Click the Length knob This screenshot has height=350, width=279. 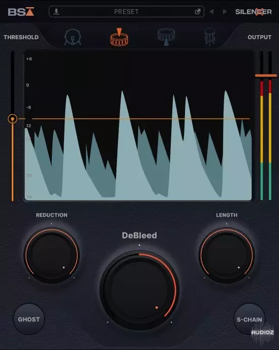coord(227,255)
